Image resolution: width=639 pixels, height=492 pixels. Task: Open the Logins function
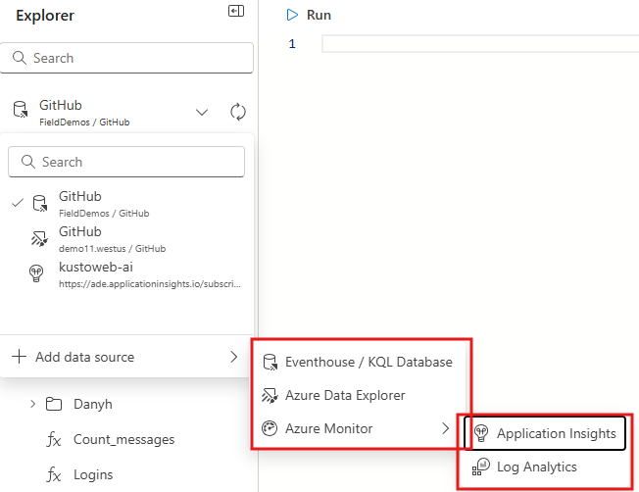coord(93,474)
